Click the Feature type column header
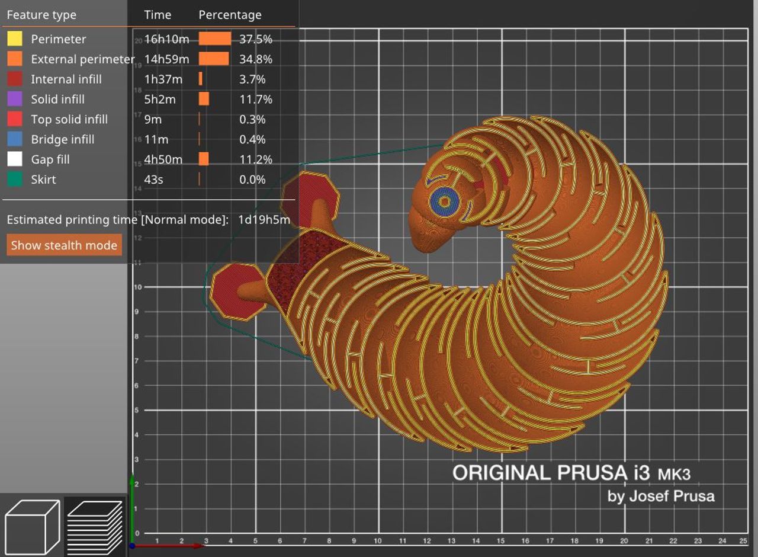The width and height of the screenshot is (758, 557). (x=41, y=15)
